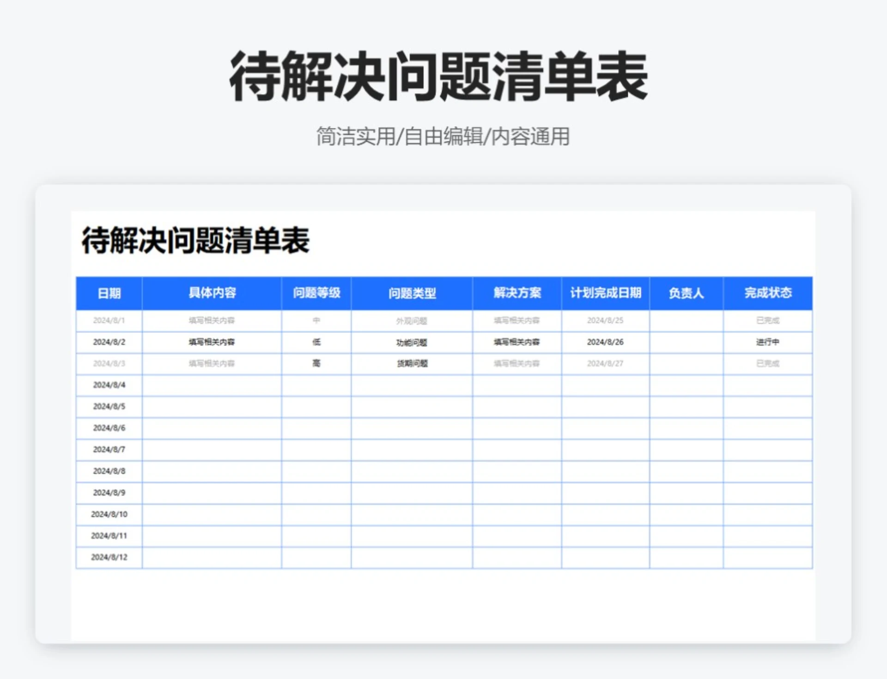Click the 具体内容 column header
Image resolution: width=887 pixels, height=679 pixels.
tap(213, 293)
